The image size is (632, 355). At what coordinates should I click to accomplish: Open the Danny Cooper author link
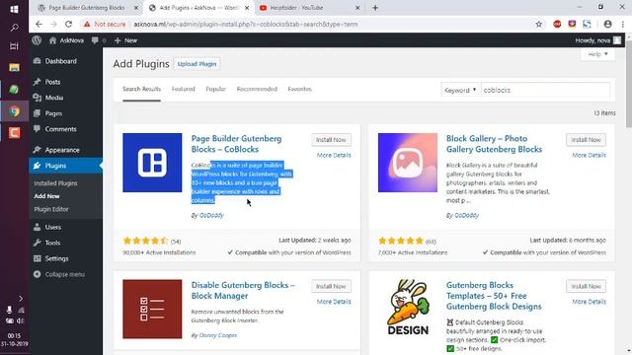[218, 335]
